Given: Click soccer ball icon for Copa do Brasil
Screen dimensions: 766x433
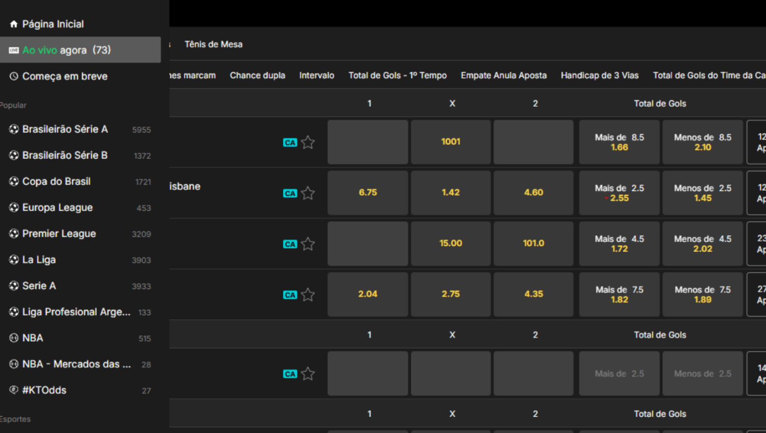Looking at the screenshot, I should (14, 181).
